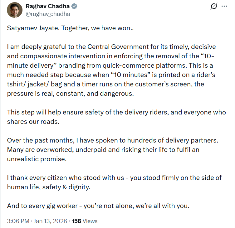This screenshot has height=228, width=235.
Task: Click the paragraph starting "This step will help"
Action: pos(116,117)
